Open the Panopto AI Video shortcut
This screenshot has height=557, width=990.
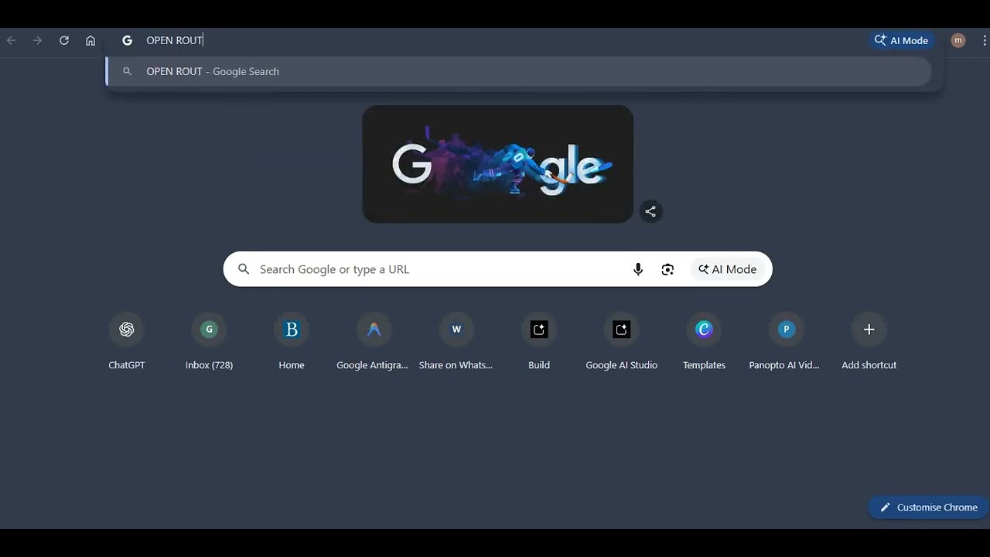click(786, 341)
